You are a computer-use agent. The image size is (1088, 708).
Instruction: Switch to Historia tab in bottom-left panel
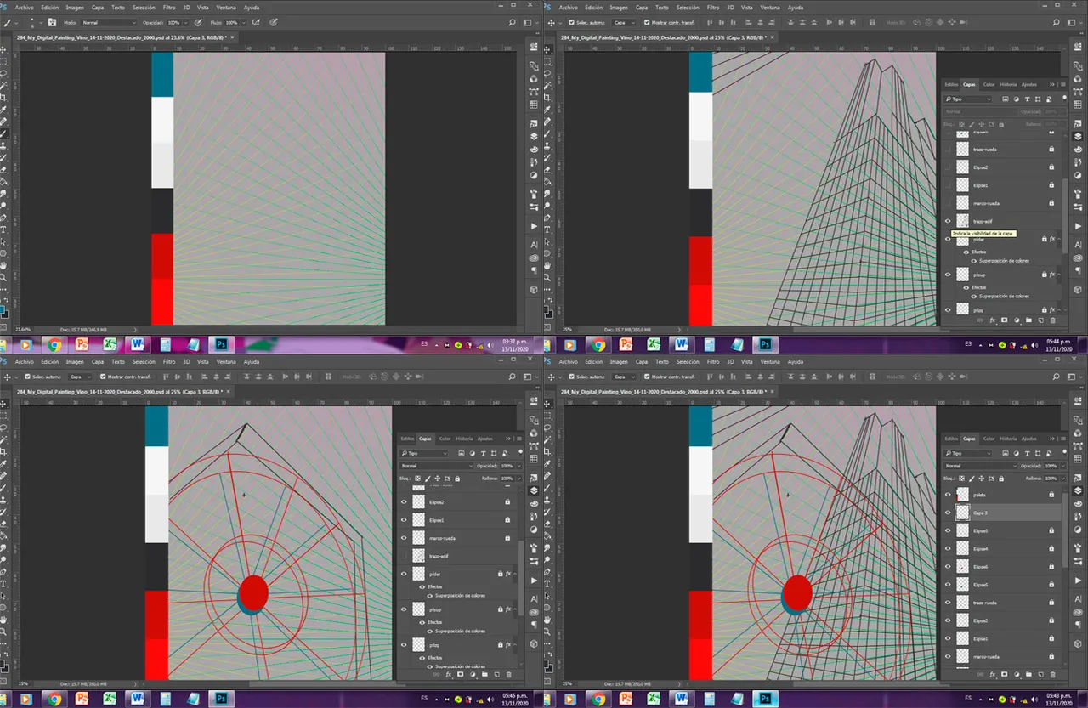(x=464, y=439)
